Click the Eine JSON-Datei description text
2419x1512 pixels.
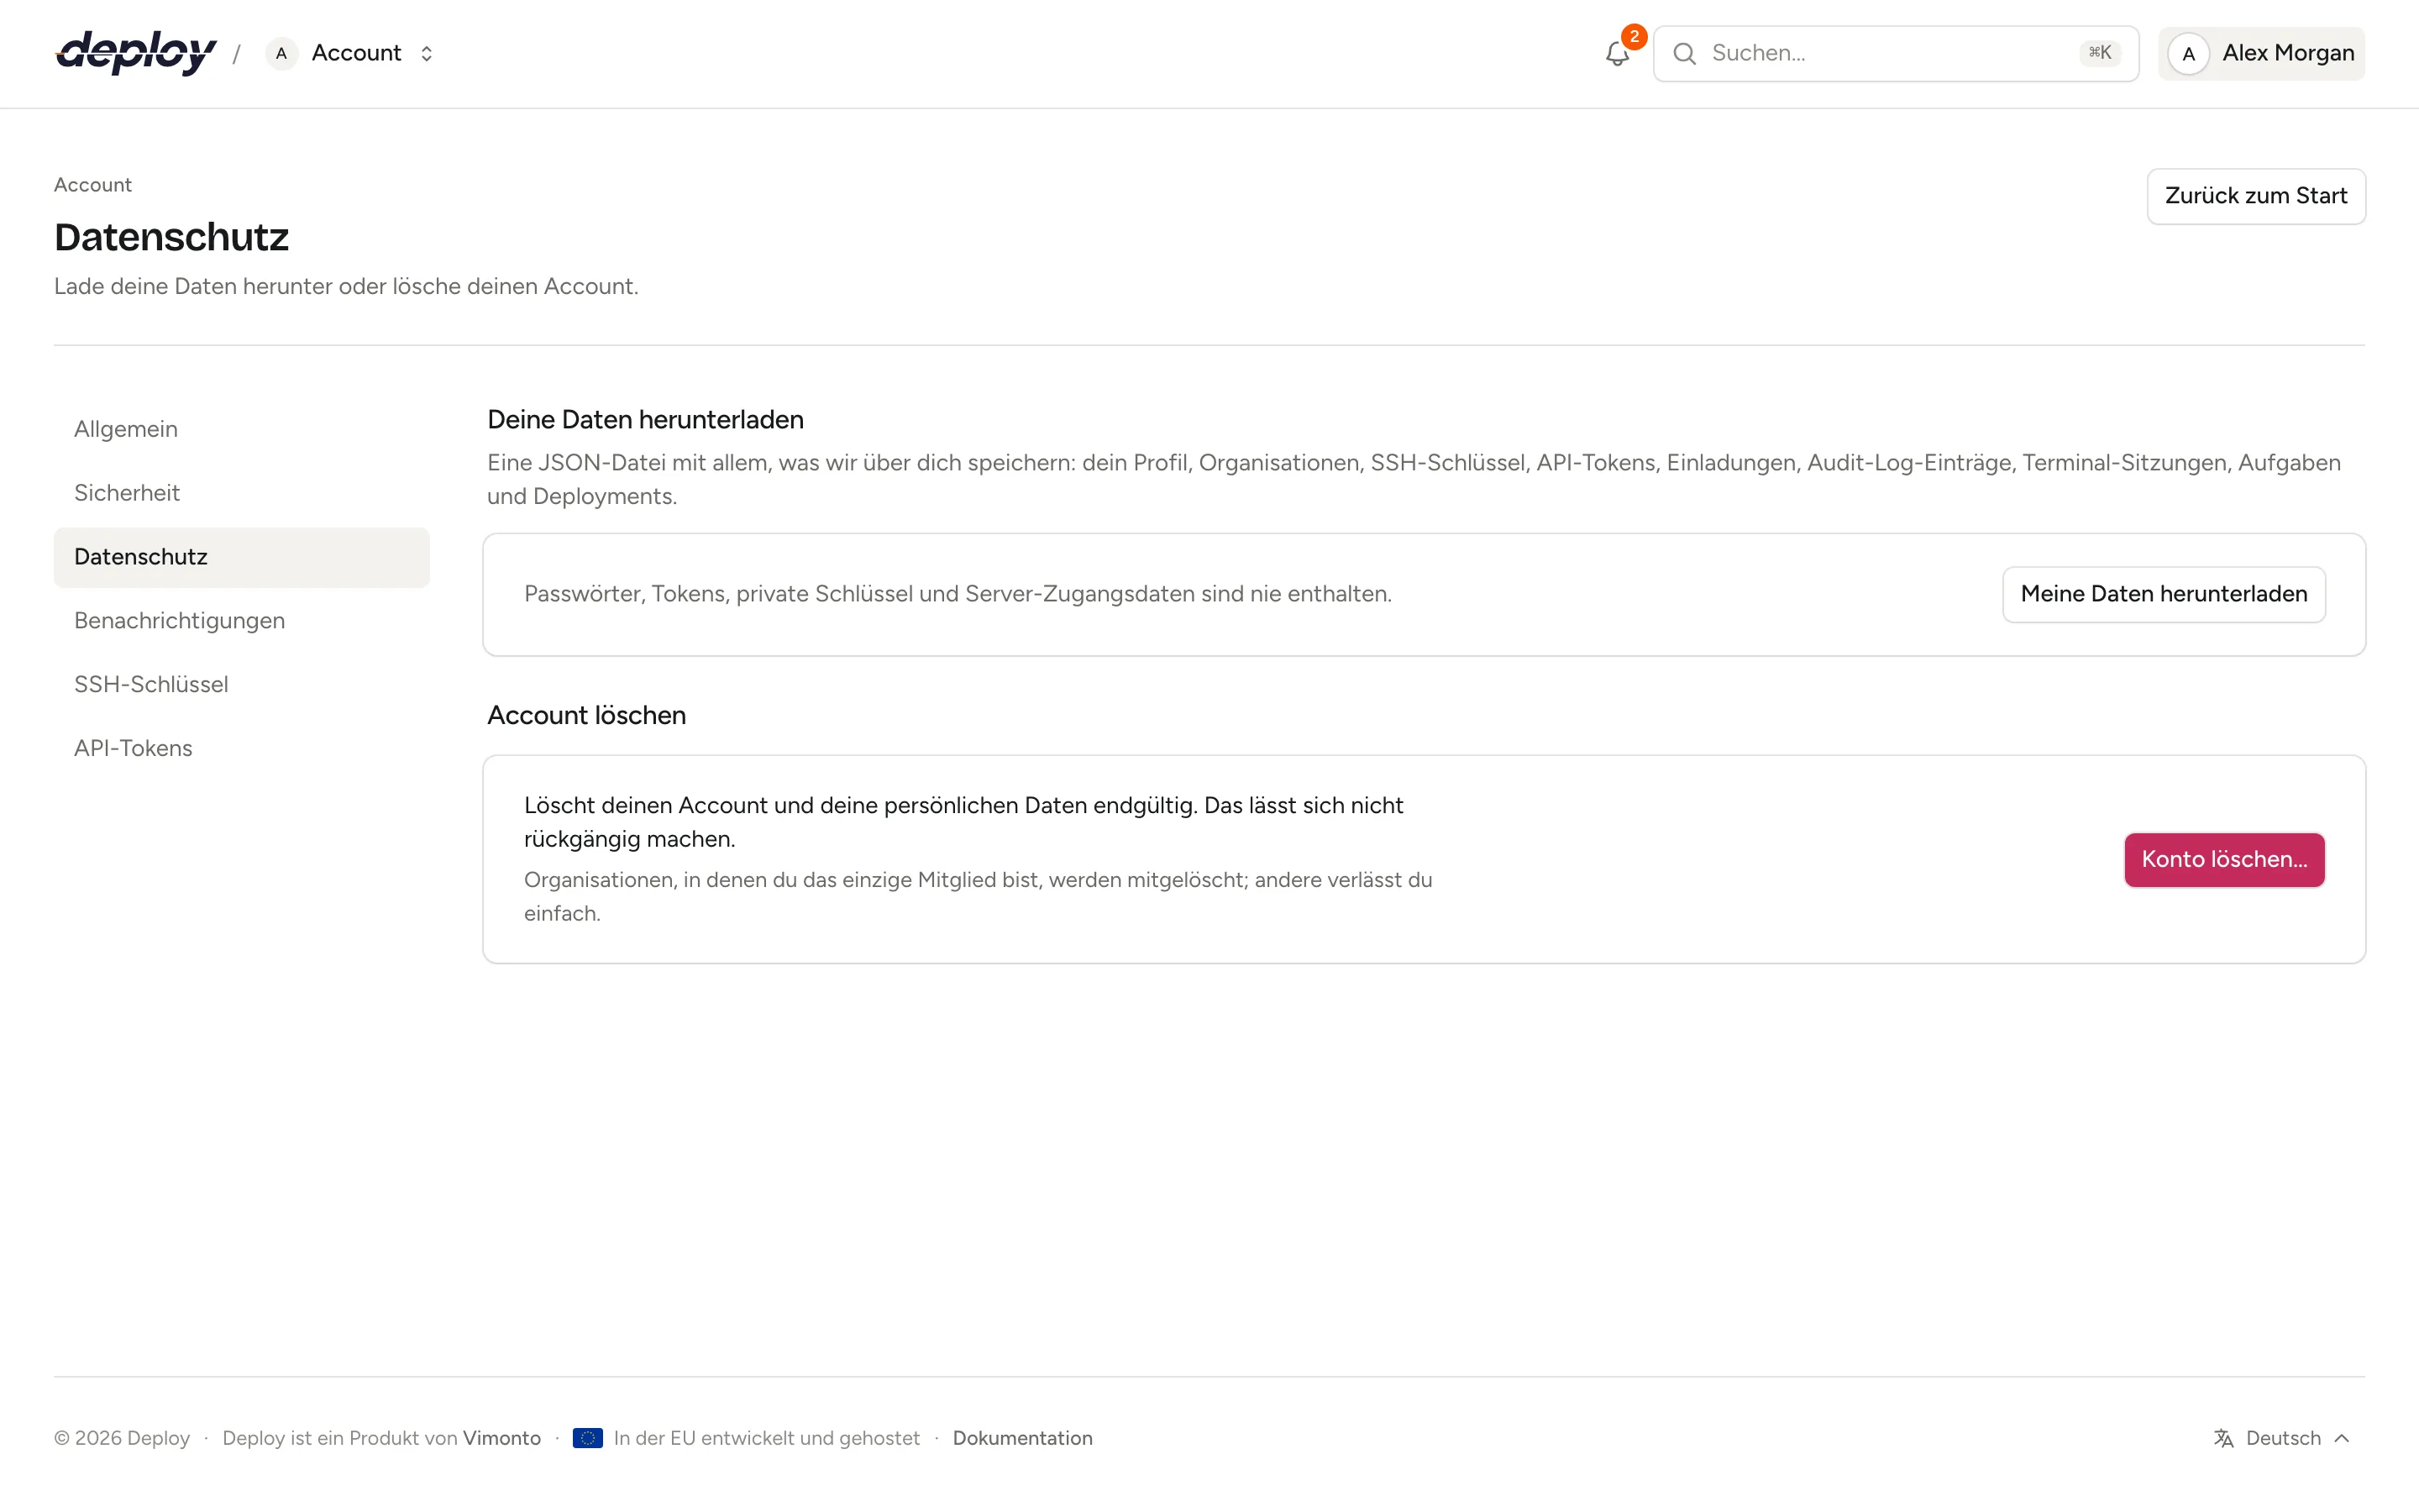coord(1414,480)
